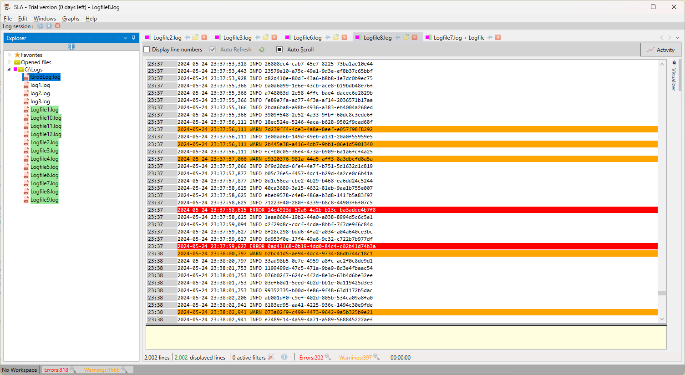Viewport: 685px width, 375px height.
Task: Click the Activity button
Action: click(660, 50)
